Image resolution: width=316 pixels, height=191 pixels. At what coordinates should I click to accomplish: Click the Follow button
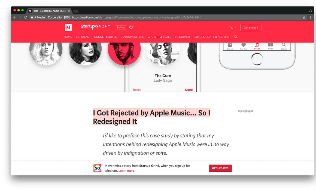(x=121, y=28)
